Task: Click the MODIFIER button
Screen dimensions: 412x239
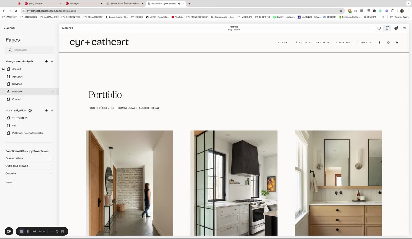Action: 68,28
